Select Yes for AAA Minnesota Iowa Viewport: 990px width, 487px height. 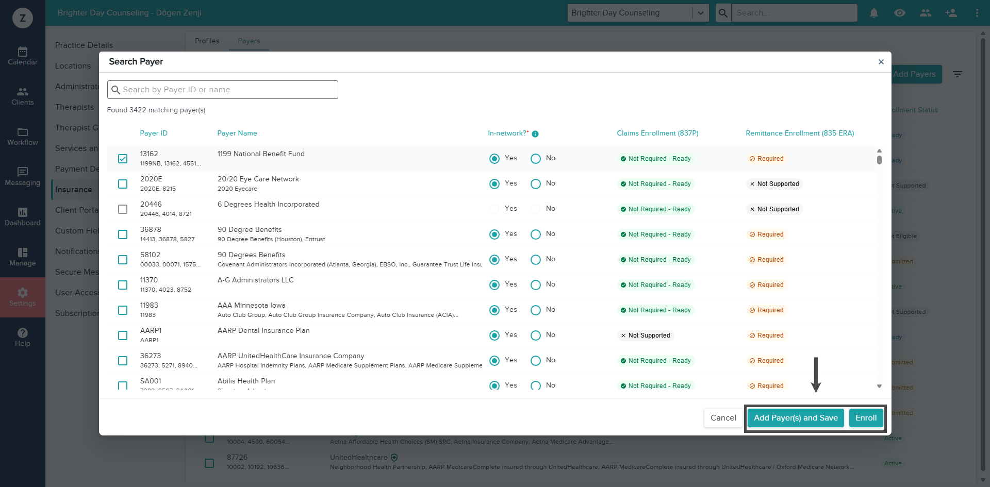click(x=494, y=310)
